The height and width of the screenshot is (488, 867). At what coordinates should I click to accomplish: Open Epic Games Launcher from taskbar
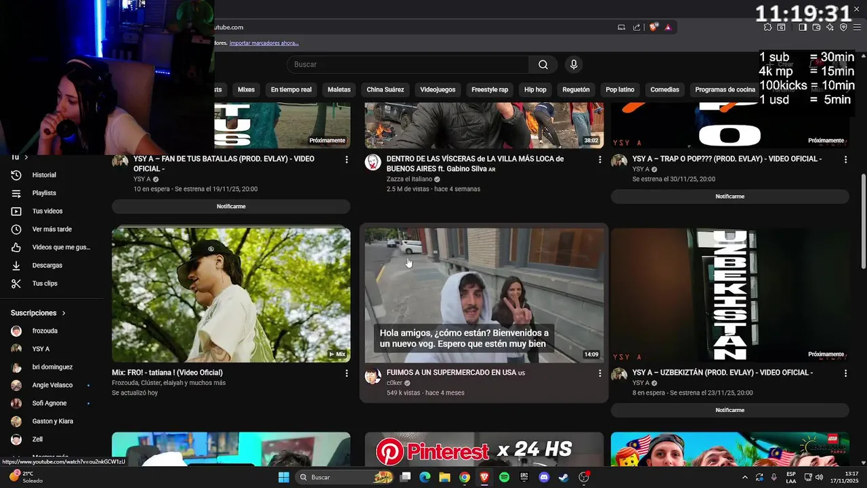click(x=524, y=477)
